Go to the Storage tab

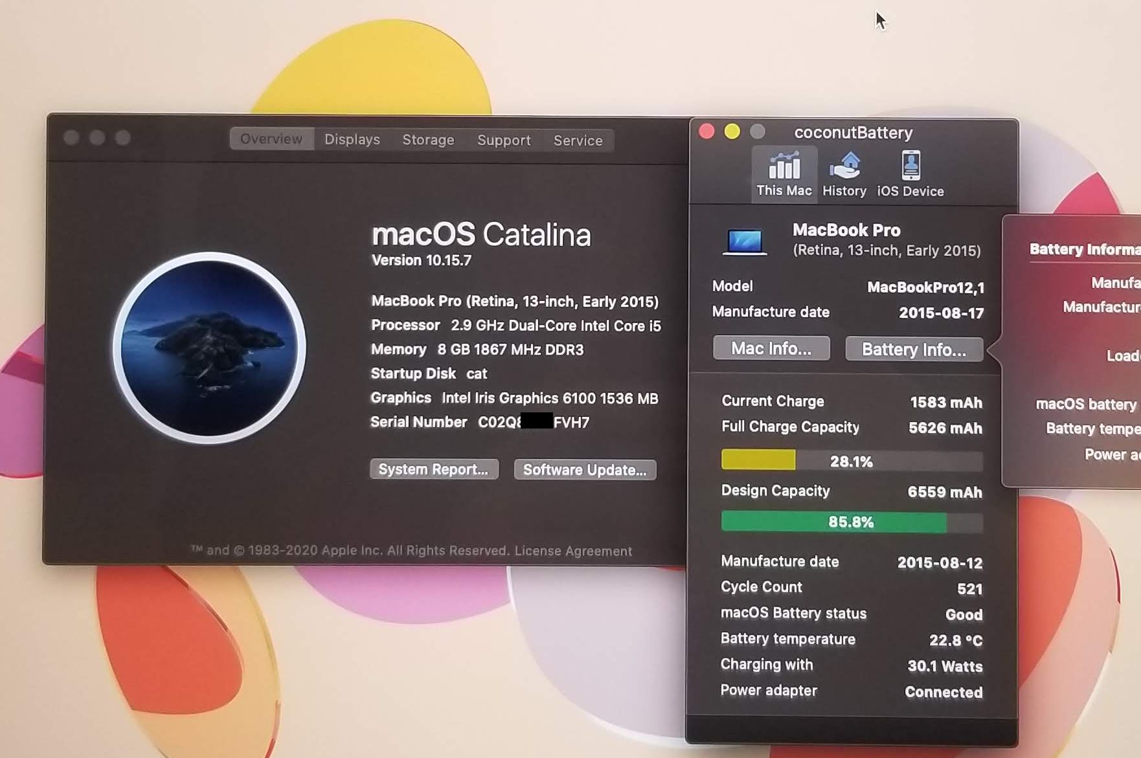point(428,140)
